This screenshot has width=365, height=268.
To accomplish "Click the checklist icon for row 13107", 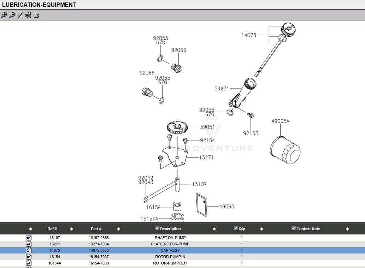I will [29, 238].
